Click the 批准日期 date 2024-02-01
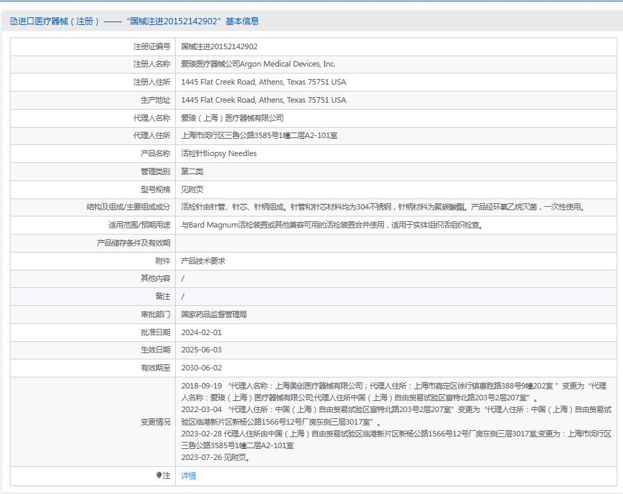 click(x=201, y=333)
